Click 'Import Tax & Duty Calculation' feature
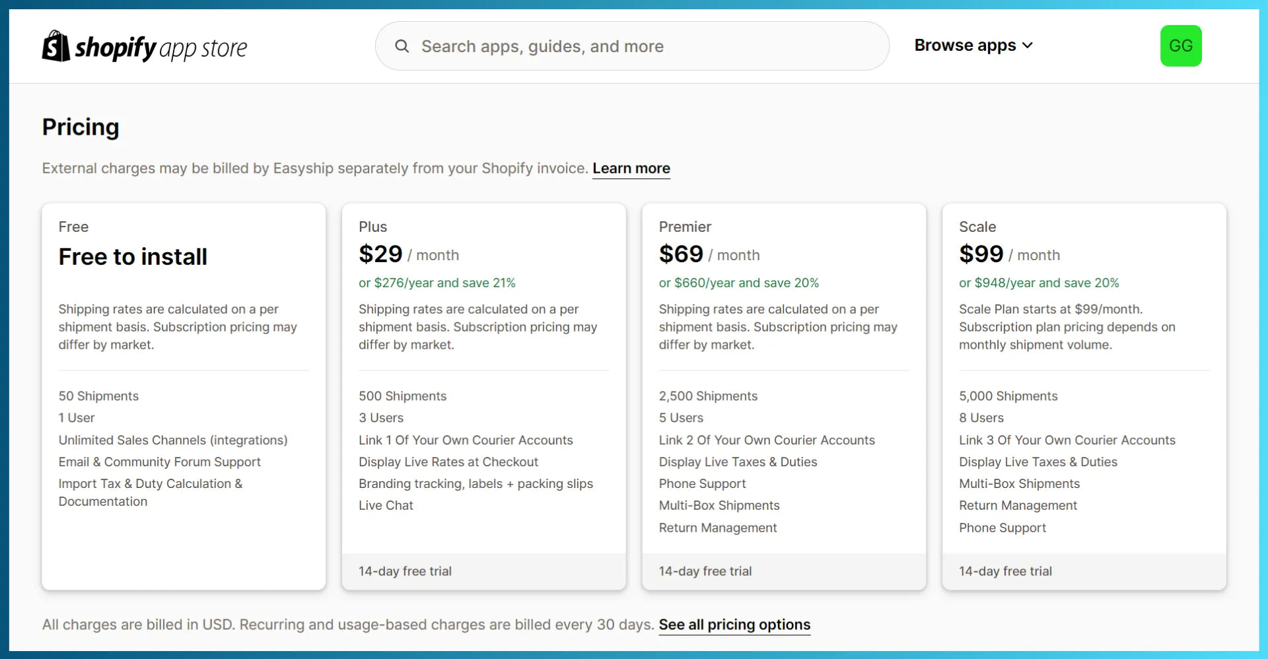The height and width of the screenshot is (659, 1268). pyautogui.click(x=151, y=493)
